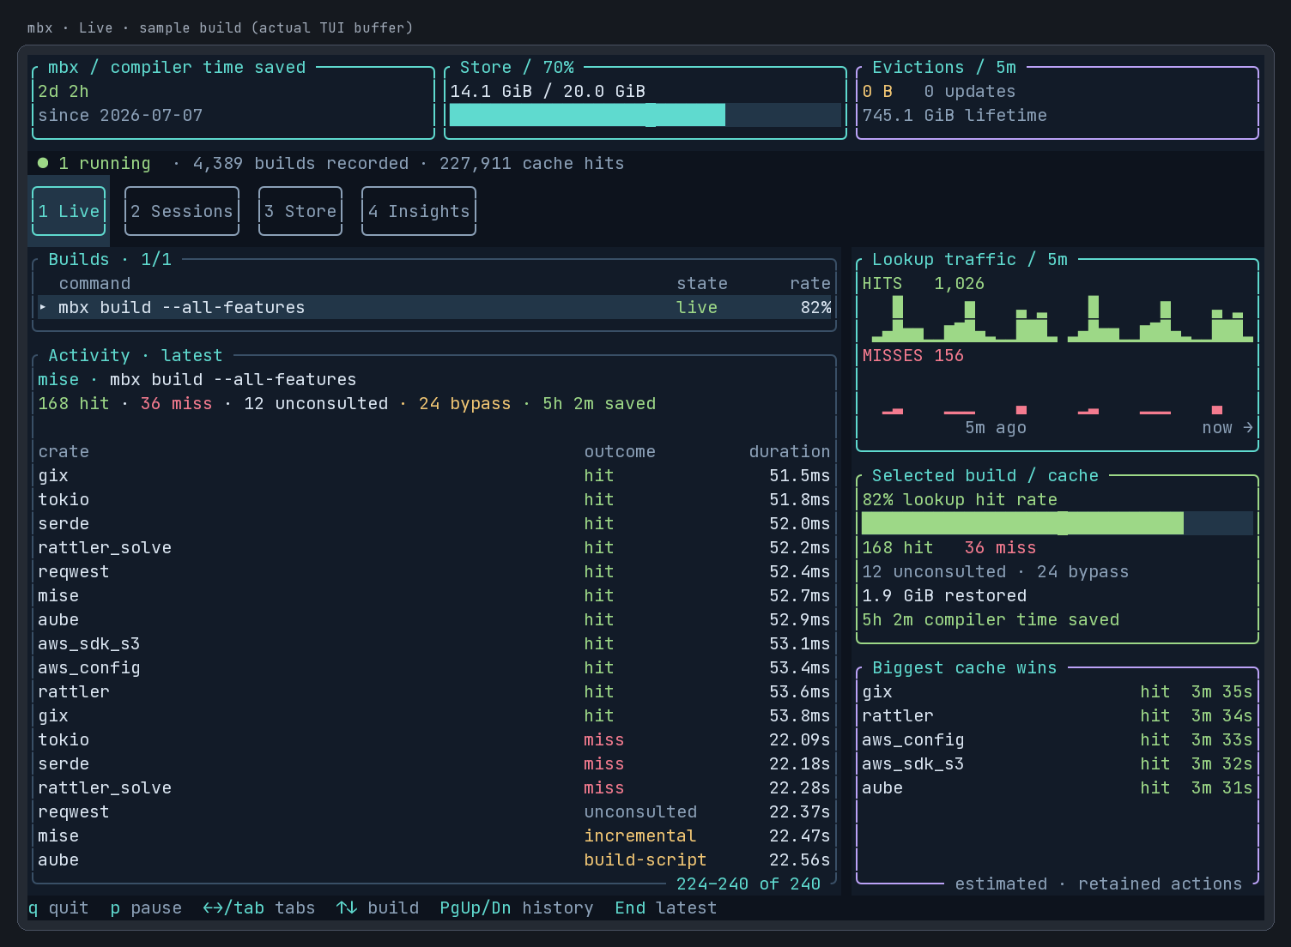
Task: Click the '1 running' status text
Action: [x=105, y=163]
